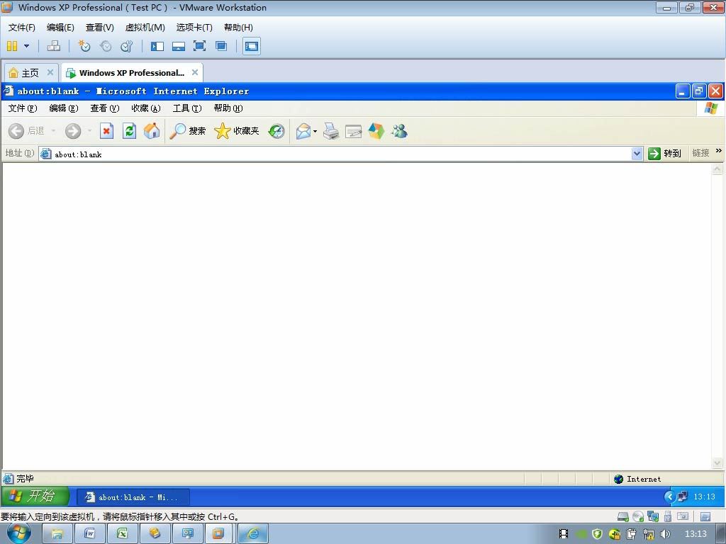The image size is (726, 544).
Task: Click the about:blank taskbar button in XP
Action: tap(133, 497)
